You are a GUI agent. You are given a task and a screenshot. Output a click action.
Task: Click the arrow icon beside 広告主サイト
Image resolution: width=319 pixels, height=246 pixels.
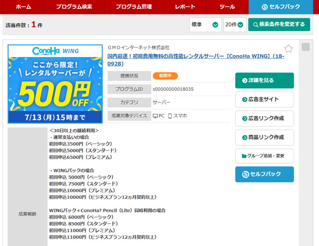(244, 100)
